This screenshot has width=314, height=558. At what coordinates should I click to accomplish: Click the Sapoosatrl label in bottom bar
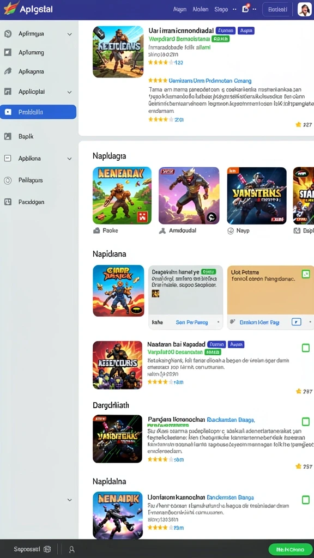pos(27,549)
